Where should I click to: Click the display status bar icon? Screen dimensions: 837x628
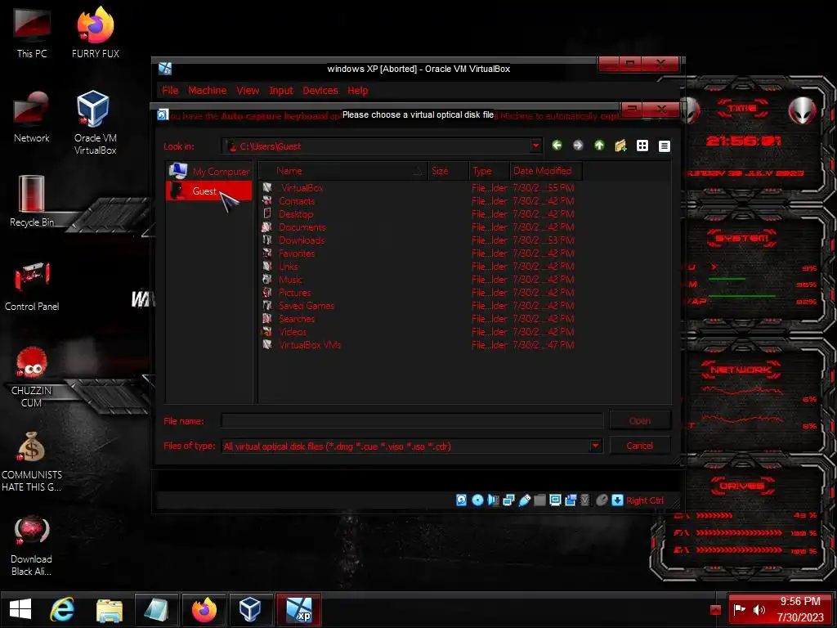coord(555,500)
